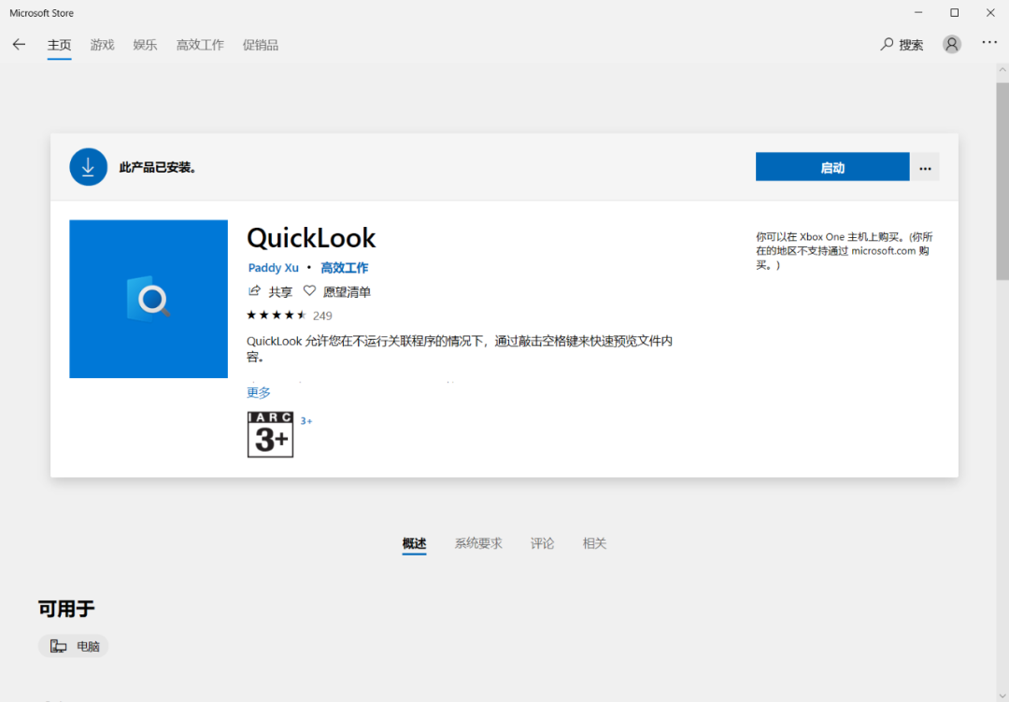Image resolution: width=1009 pixels, height=702 pixels.
Task: Open the user account avatar icon
Action: coord(952,44)
